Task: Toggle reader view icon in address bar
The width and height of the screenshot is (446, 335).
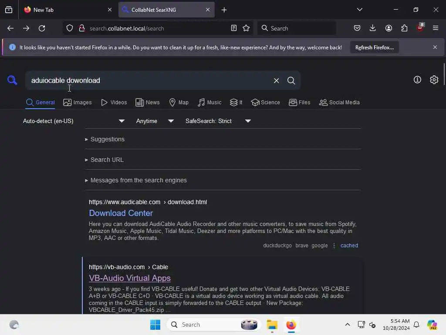Action: [234, 28]
